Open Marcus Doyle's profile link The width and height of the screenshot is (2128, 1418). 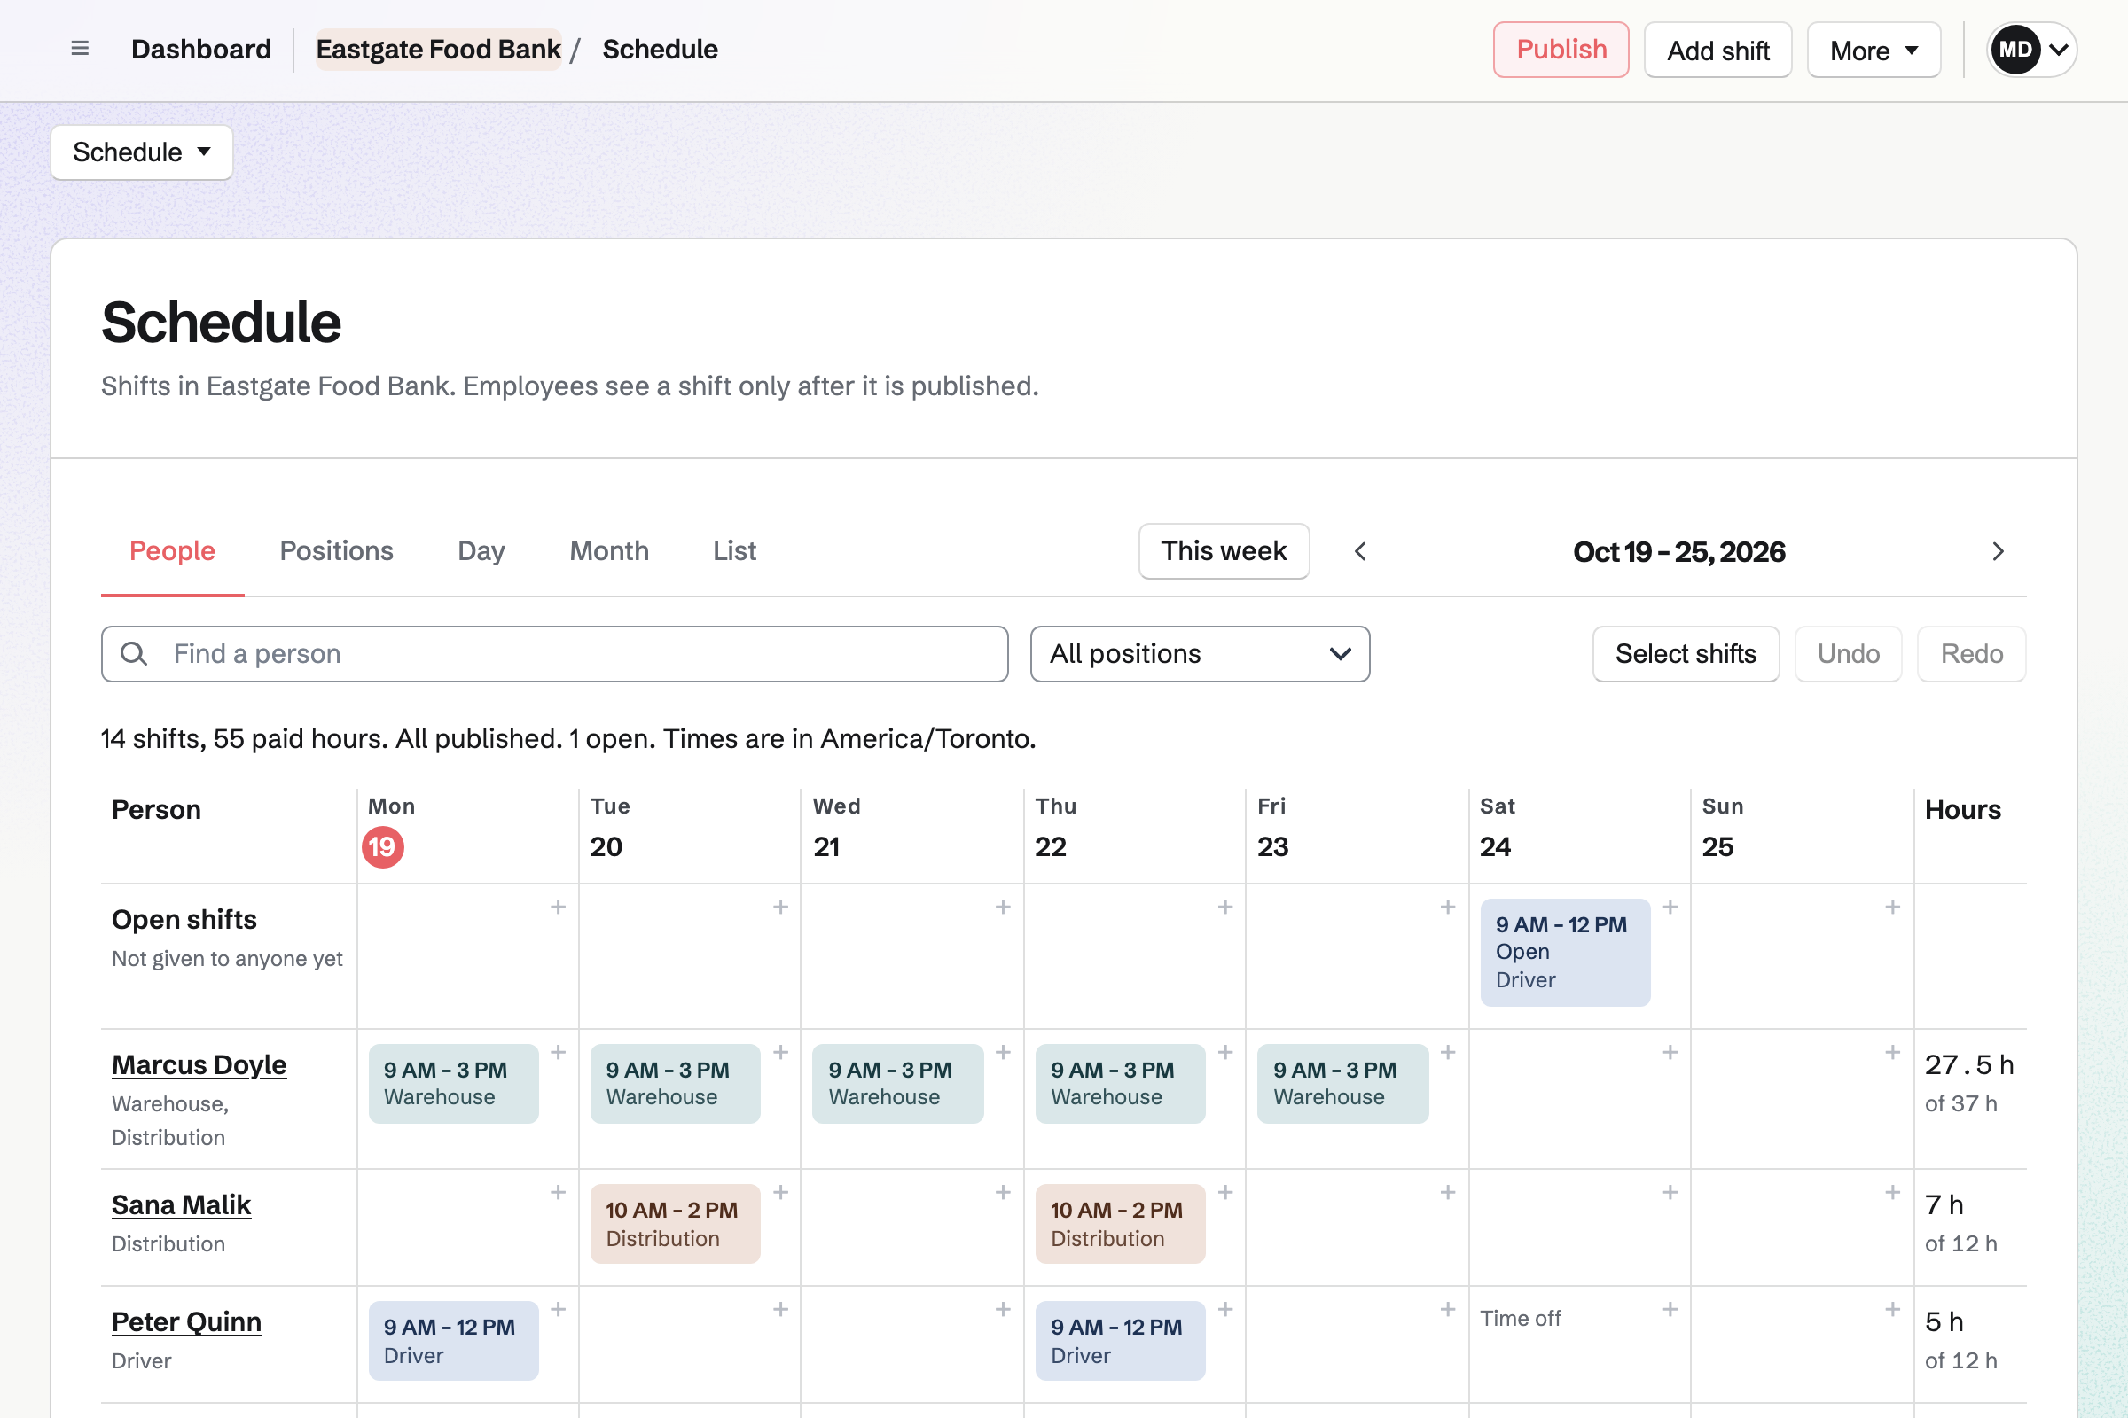click(x=199, y=1064)
